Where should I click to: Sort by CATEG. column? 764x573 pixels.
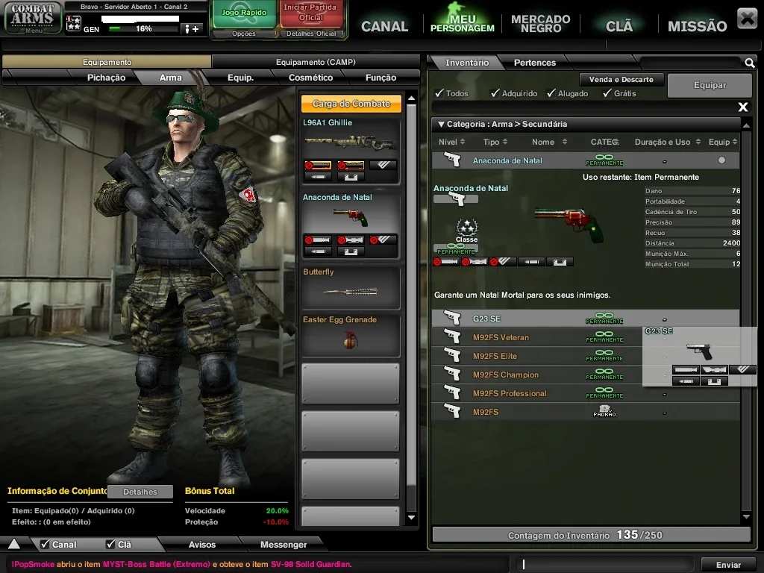pyautogui.click(x=604, y=142)
